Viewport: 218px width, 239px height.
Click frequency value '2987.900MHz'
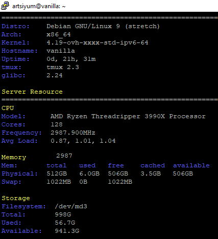73,133
